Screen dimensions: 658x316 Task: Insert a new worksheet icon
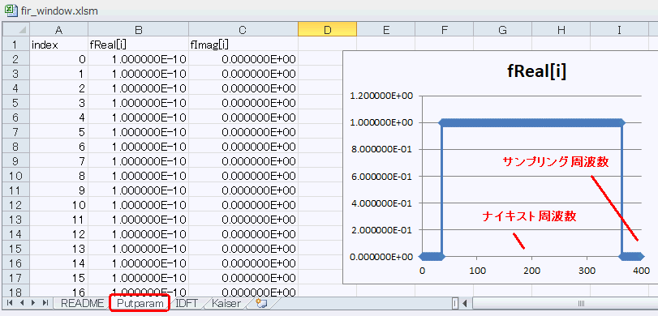pos(262,303)
